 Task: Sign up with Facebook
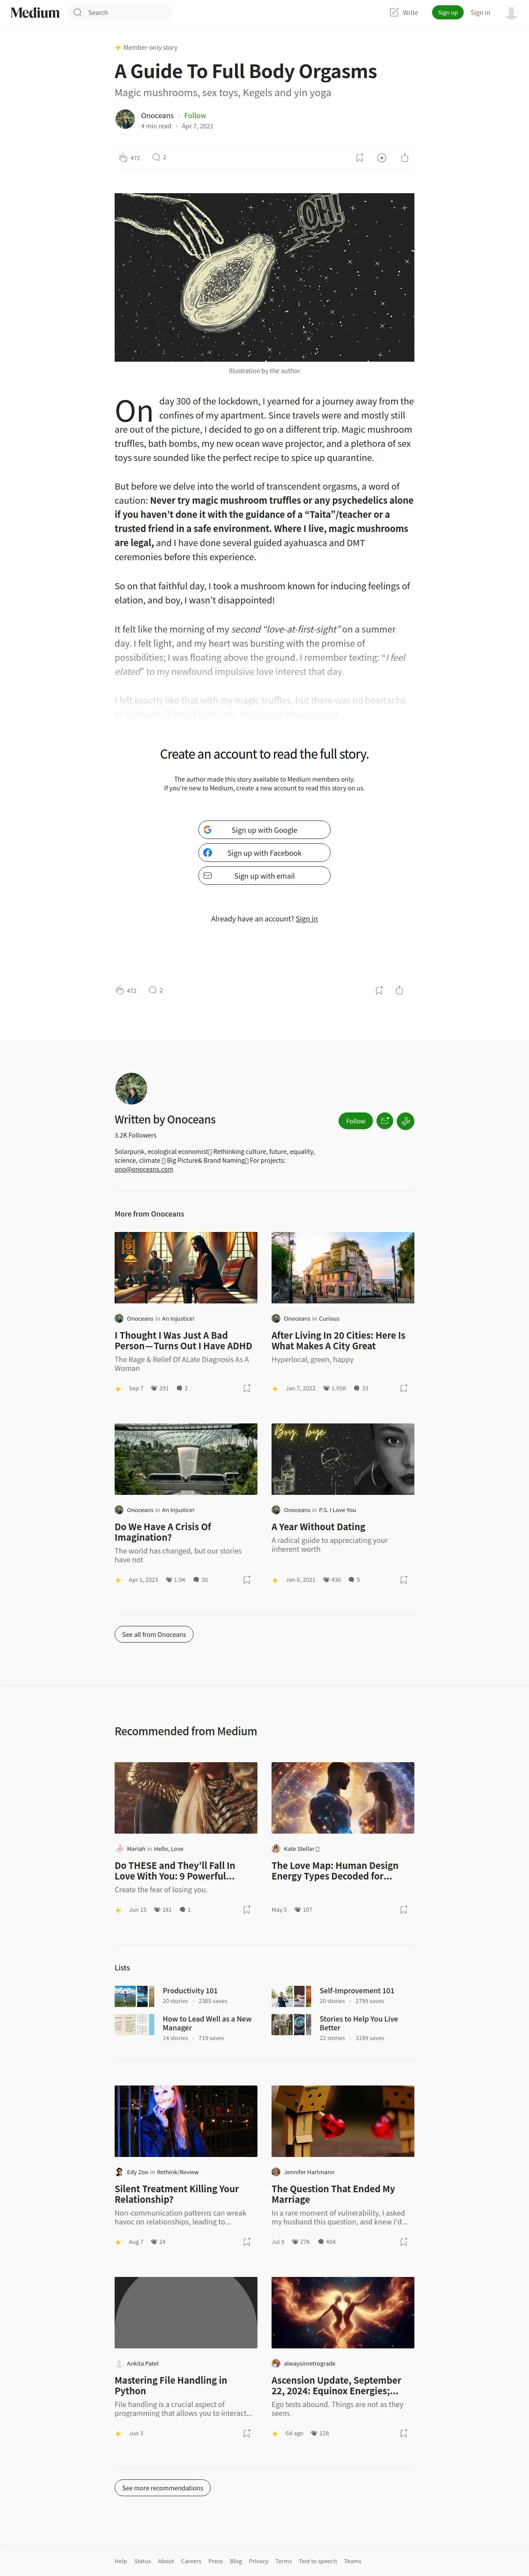pyautogui.click(x=264, y=853)
